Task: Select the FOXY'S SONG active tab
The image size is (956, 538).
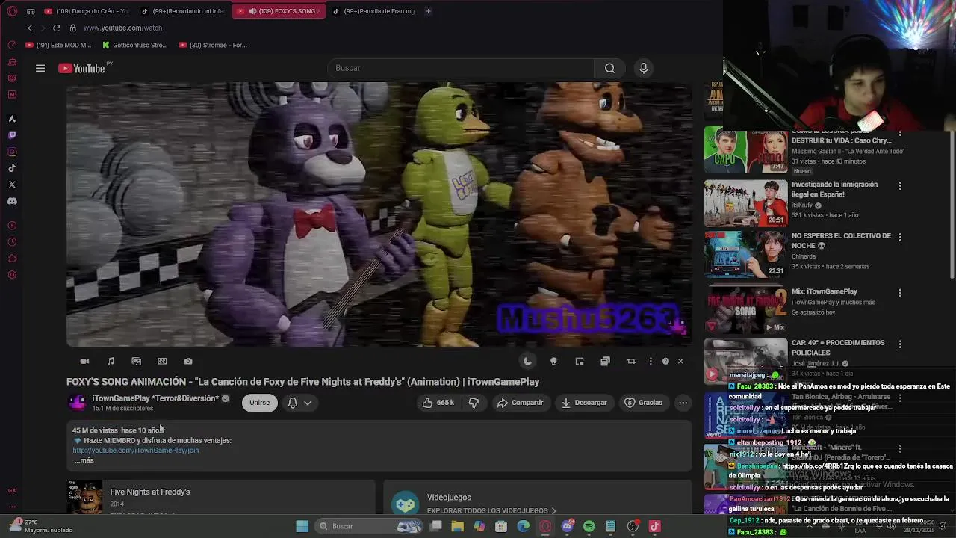Action: (x=279, y=11)
